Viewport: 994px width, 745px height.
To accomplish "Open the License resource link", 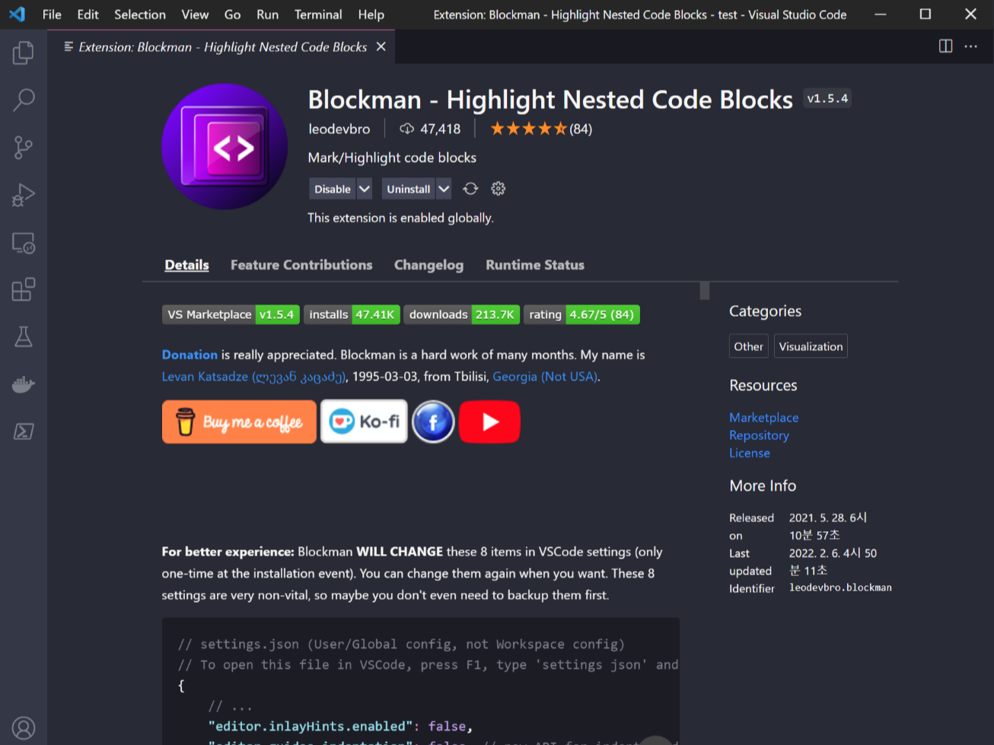I will click(750, 453).
